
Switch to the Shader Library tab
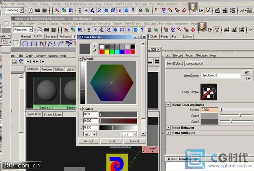pos(53,114)
